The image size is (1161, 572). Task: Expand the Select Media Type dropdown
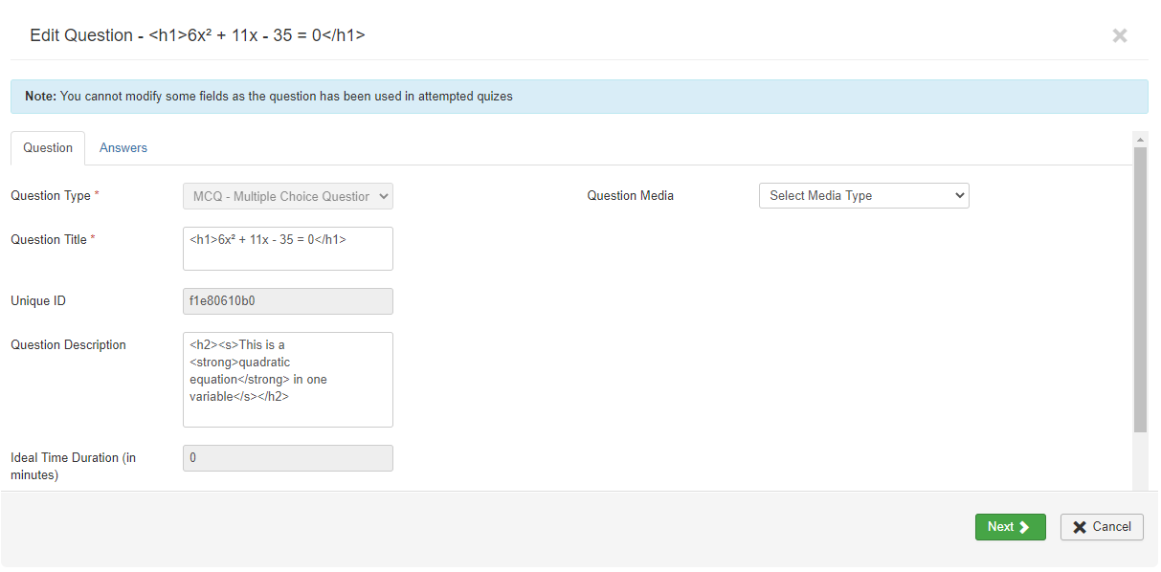pyautogui.click(x=863, y=196)
